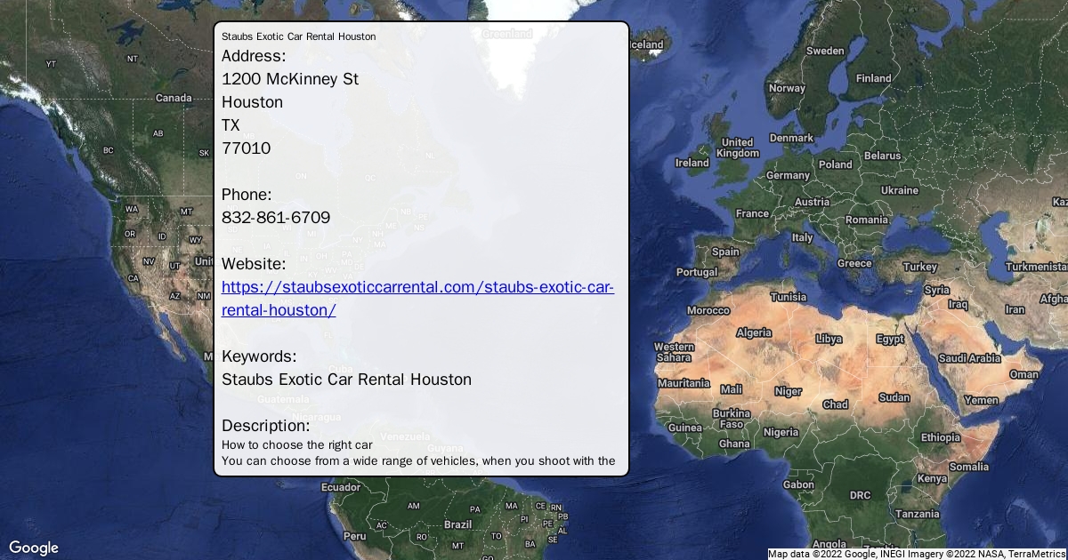Viewport: 1068px width, 560px height.
Task: Click the map data attribution text
Action: 917,554
